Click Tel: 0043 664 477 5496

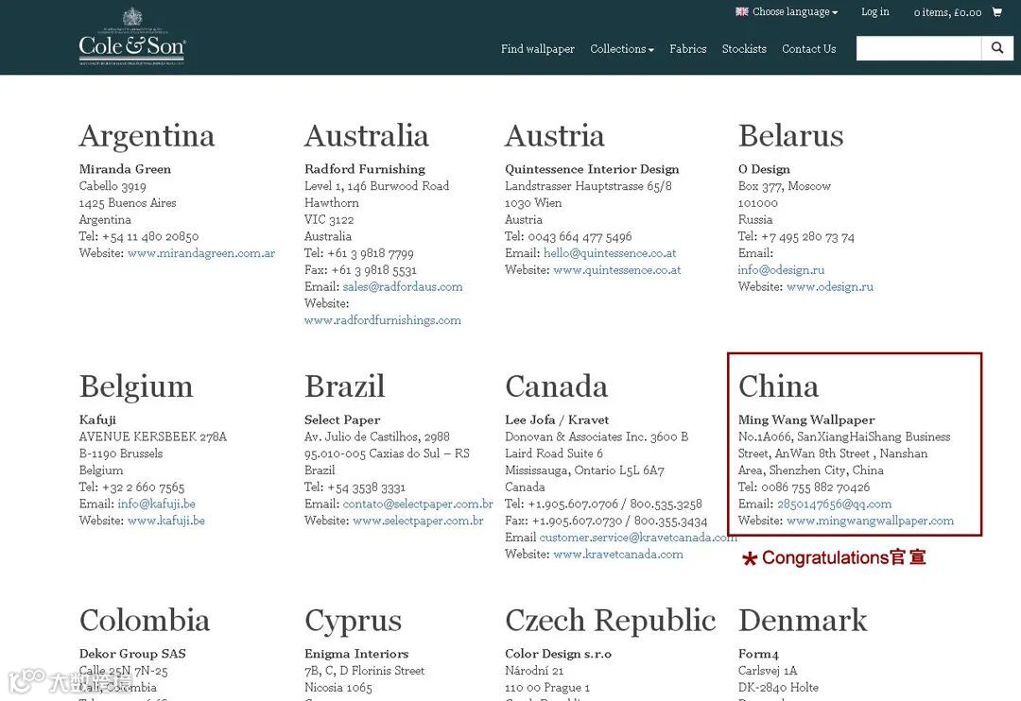[x=568, y=236]
